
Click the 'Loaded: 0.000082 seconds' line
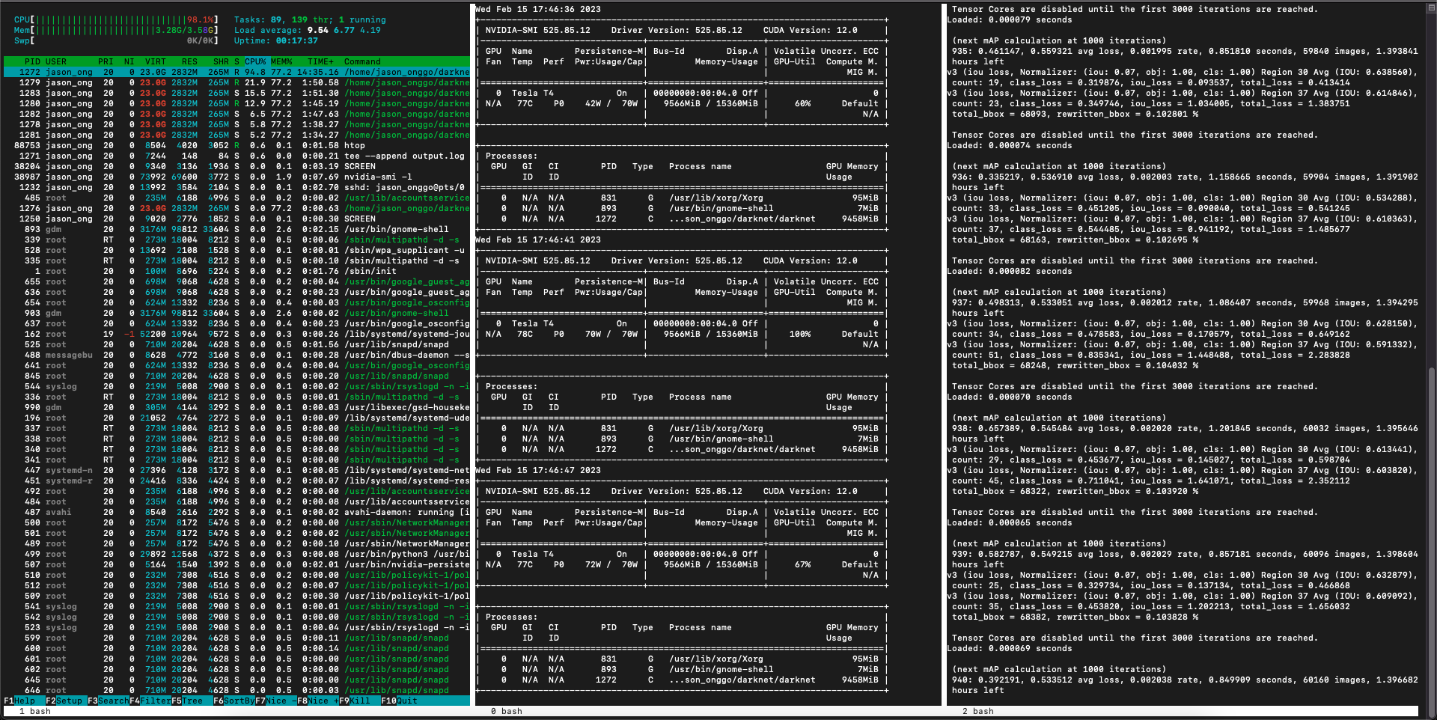(1009, 271)
